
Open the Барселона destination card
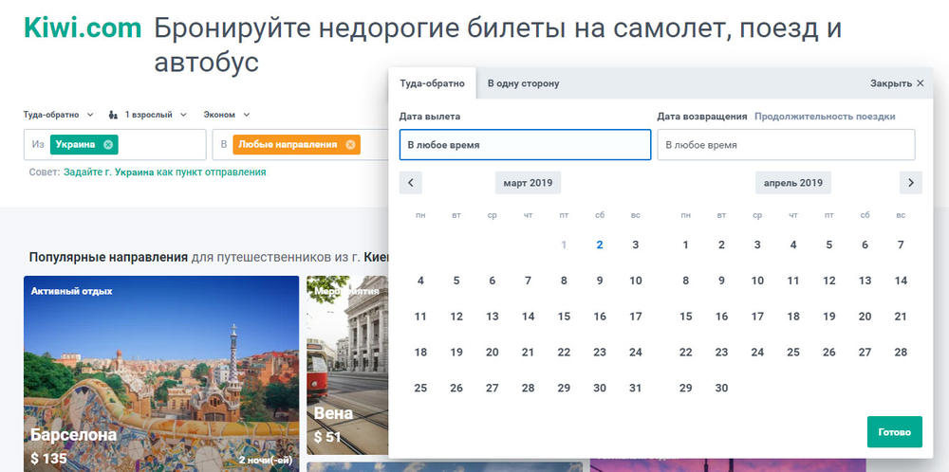pyautogui.click(x=161, y=373)
